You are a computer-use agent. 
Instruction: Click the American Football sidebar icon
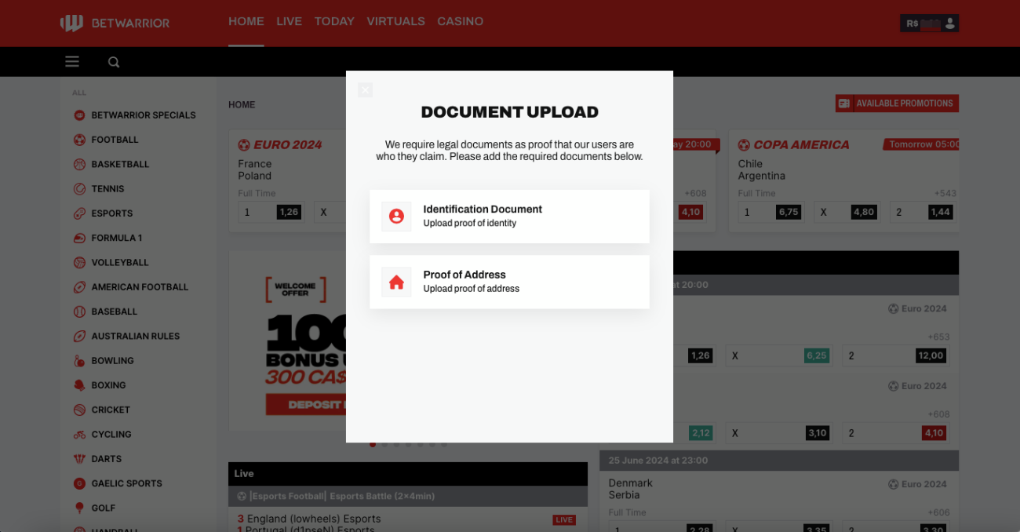click(x=79, y=287)
